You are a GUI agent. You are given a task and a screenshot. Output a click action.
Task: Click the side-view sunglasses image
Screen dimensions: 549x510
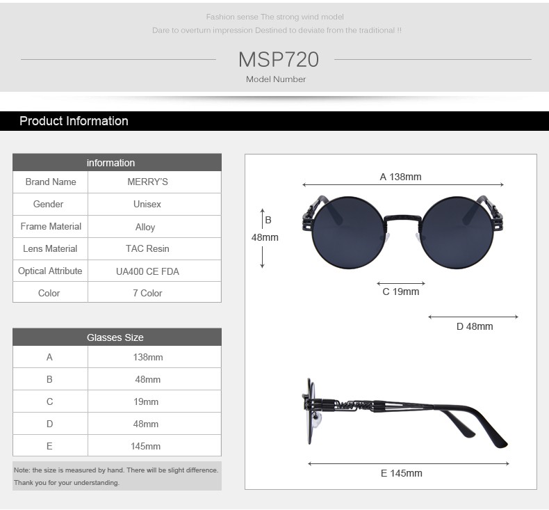[404, 412]
